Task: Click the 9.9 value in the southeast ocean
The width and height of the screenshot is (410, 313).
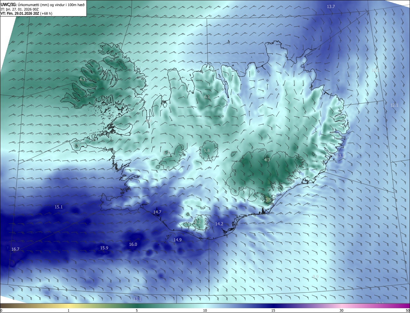Action: tap(316, 277)
